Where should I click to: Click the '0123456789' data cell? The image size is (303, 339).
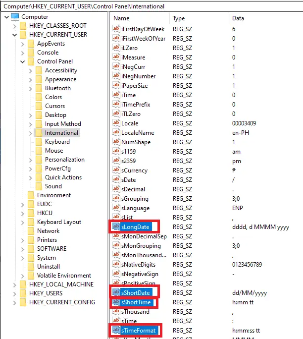(247, 265)
